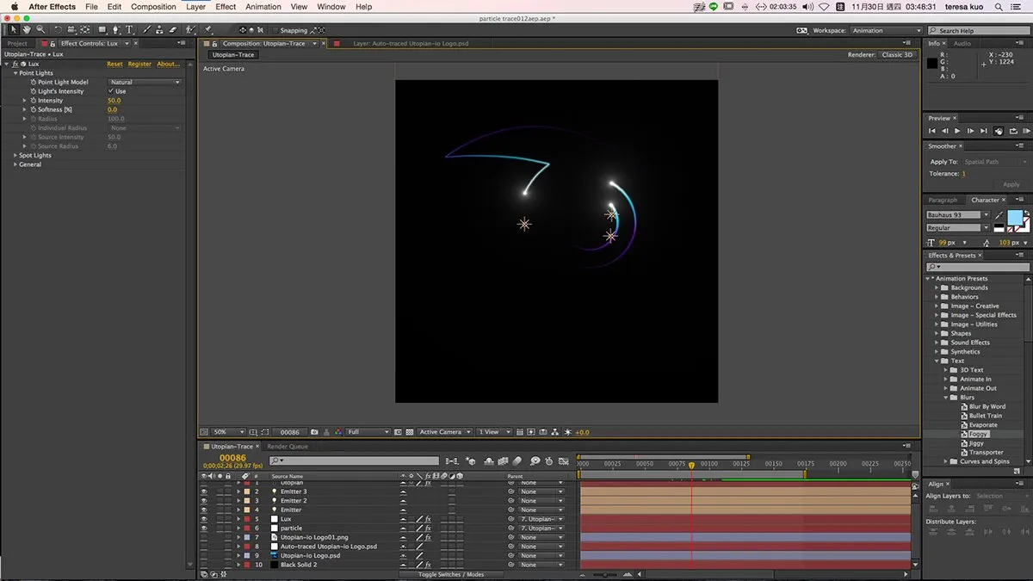The height and width of the screenshot is (581, 1033).
Task: Enable motion blur for timeline
Action: tap(516, 460)
